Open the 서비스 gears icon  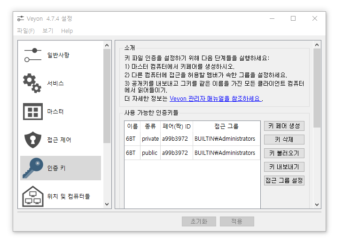tap(32, 83)
